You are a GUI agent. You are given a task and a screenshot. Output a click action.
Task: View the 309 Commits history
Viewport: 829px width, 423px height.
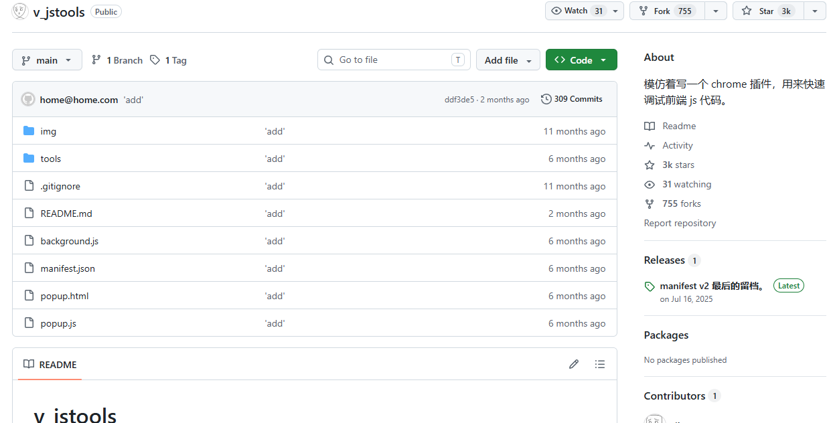[572, 99]
